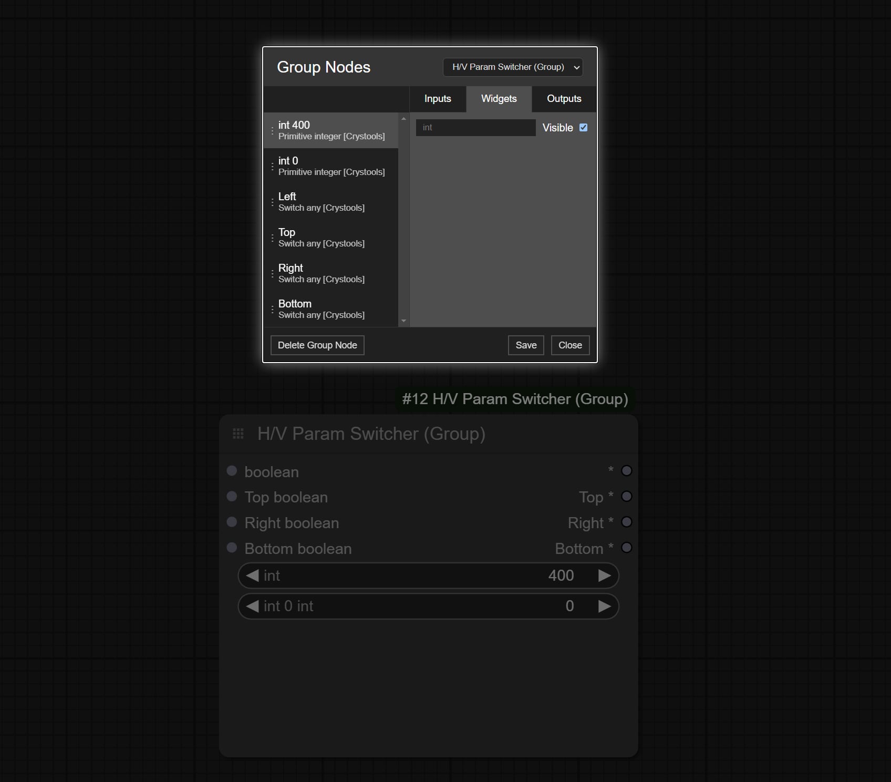Click the drag handle beside Left

[x=272, y=202]
